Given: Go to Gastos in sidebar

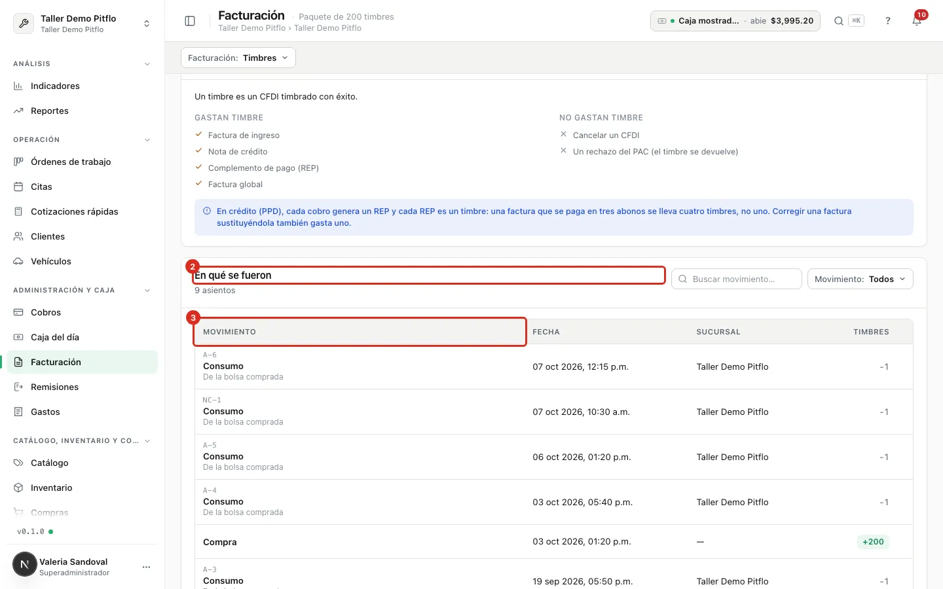Looking at the screenshot, I should coord(83,412).
